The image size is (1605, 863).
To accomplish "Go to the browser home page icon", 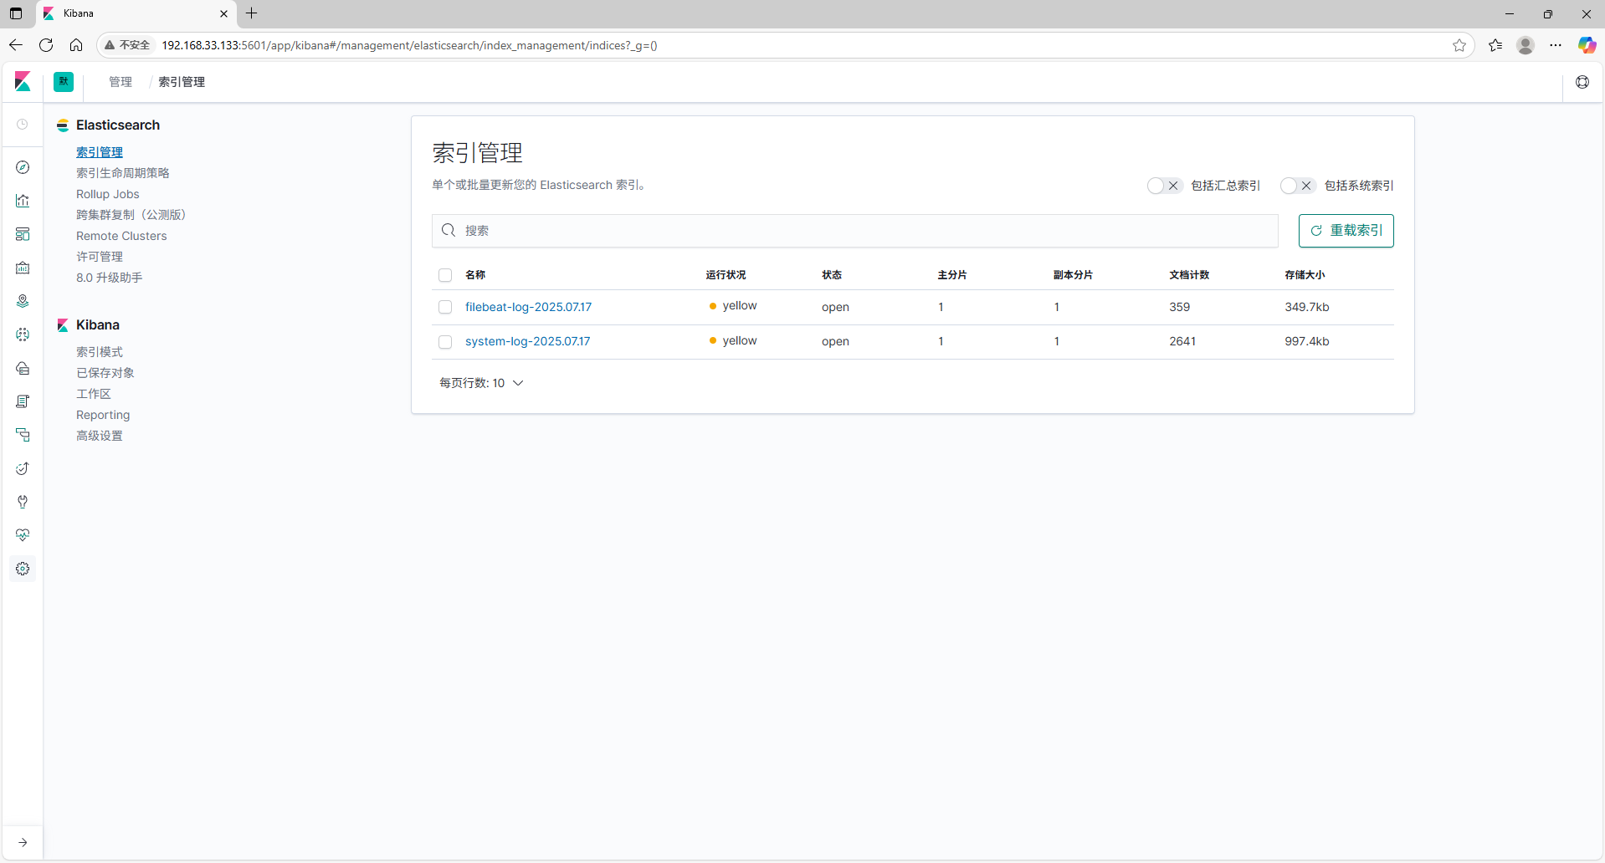I will pos(76,45).
